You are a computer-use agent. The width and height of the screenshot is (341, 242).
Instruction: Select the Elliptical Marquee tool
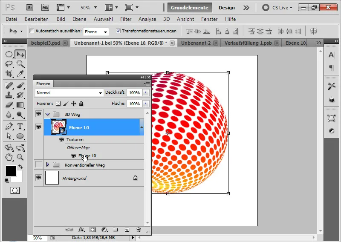pos(9,54)
